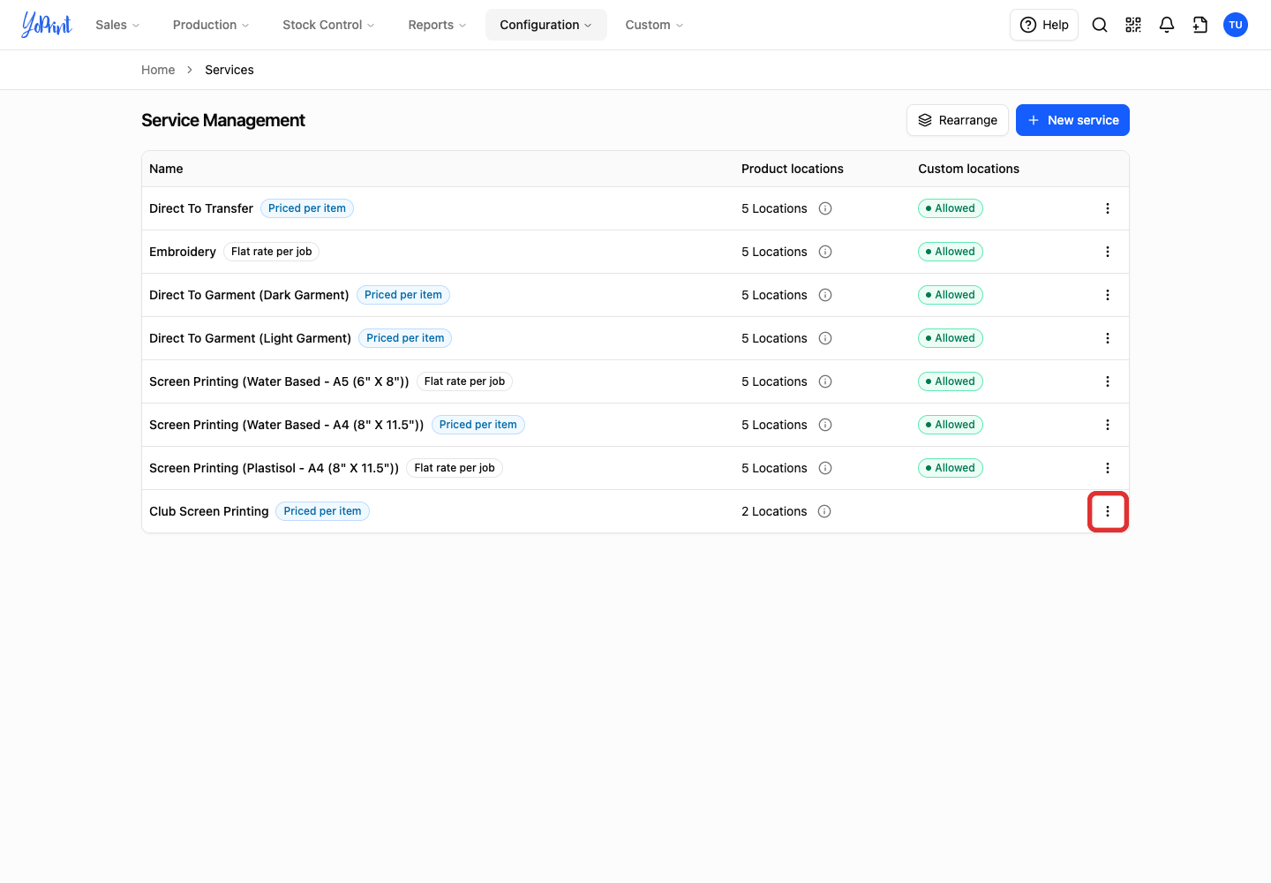This screenshot has height=883, width=1271.
Task: Click the Services breadcrumb
Action: (229, 70)
